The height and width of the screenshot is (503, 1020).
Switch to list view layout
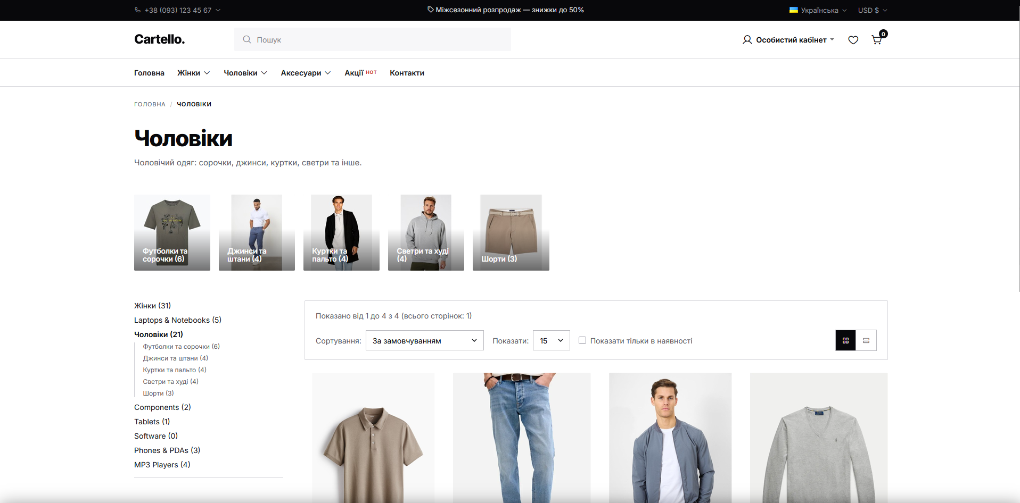click(866, 340)
